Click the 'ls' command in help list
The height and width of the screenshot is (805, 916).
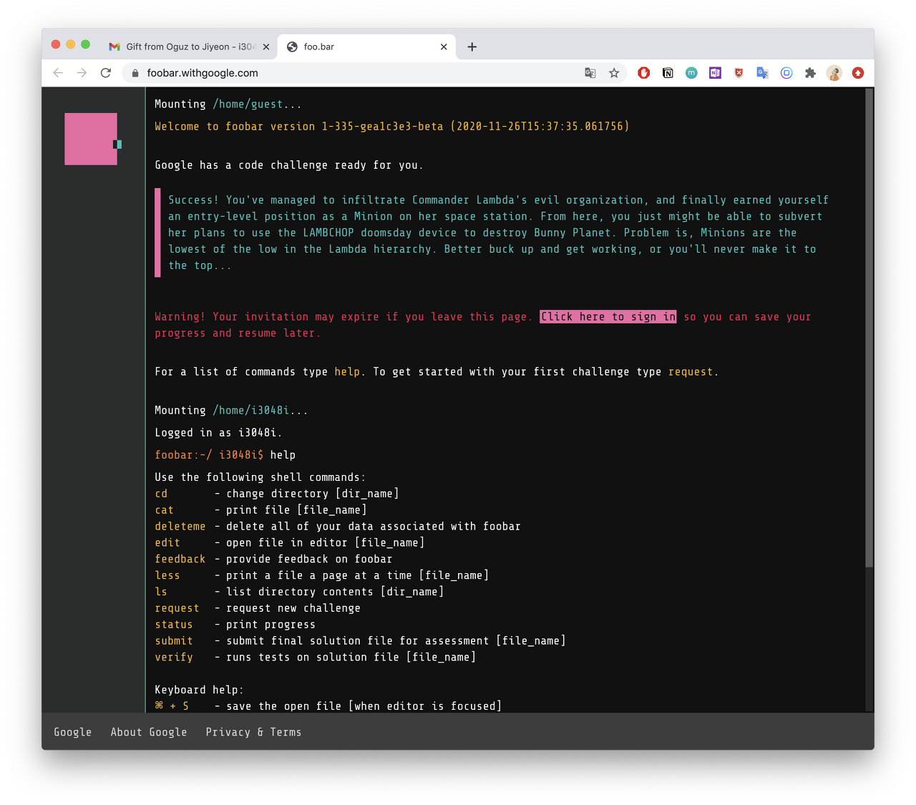[161, 592]
